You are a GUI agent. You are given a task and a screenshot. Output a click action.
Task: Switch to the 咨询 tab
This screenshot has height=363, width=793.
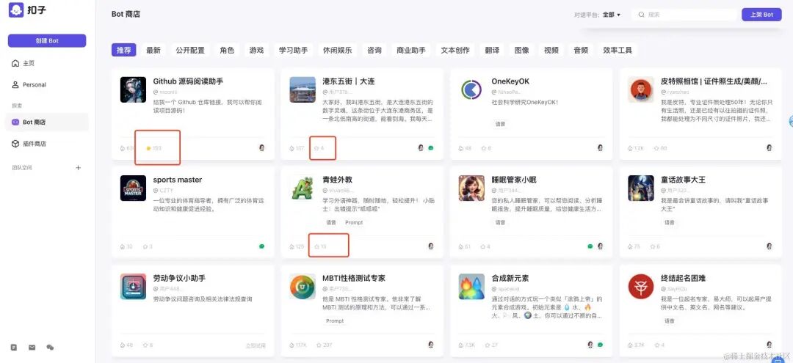(374, 50)
